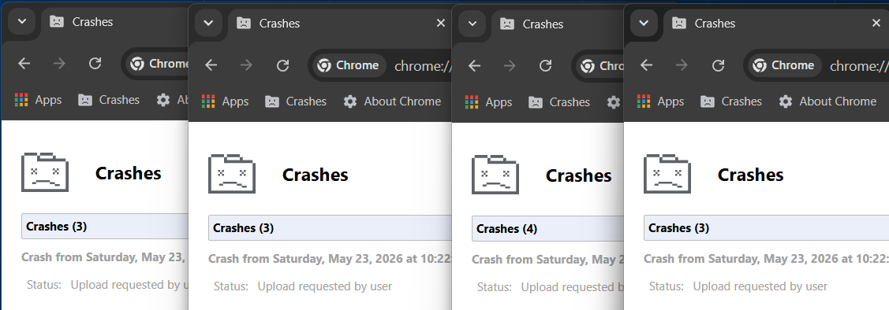Viewport: 889px width, 310px height.
Task: Click the Crashes (4) section header
Action: [547, 228]
